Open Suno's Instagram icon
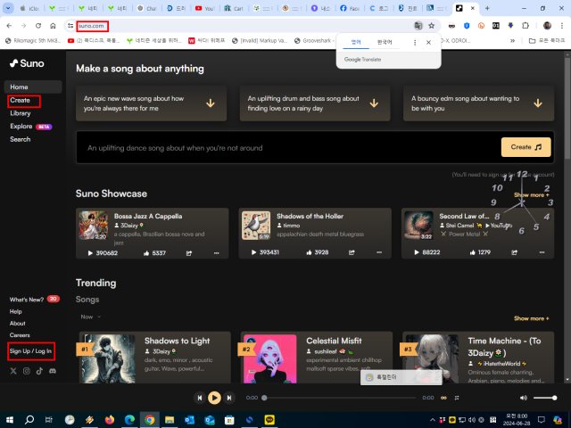Image resolution: width=571 pixels, height=428 pixels. [x=27, y=371]
